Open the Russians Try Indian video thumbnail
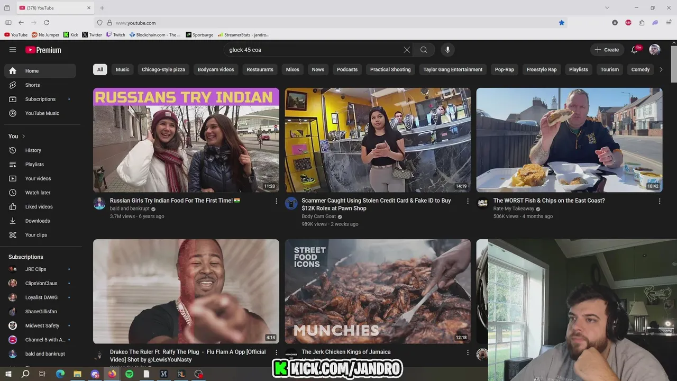 [x=186, y=140]
